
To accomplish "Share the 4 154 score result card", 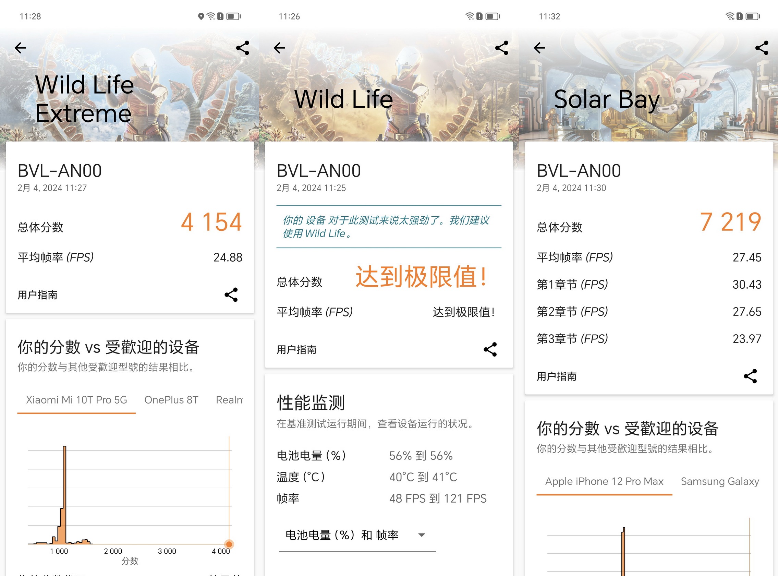I will click(x=231, y=295).
